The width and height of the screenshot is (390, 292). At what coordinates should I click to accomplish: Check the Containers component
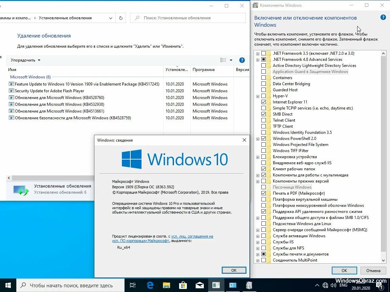click(x=263, y=78)
